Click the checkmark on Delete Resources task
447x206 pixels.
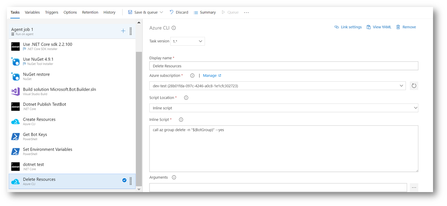pos(124,180)
